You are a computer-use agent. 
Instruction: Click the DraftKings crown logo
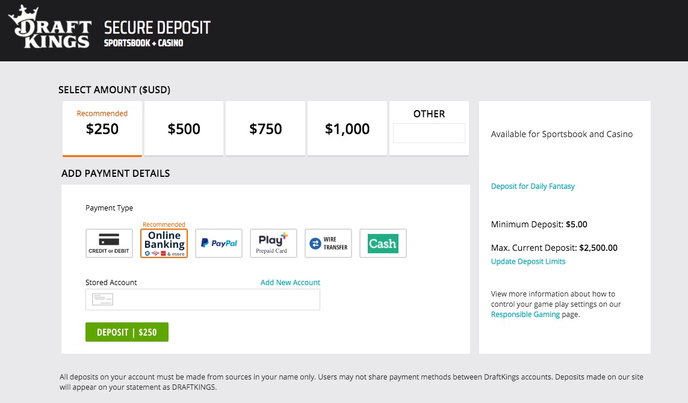[49, 27]
